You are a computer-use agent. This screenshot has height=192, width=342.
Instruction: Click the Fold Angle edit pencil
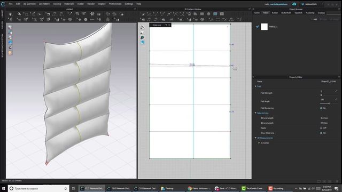[336, 100]
